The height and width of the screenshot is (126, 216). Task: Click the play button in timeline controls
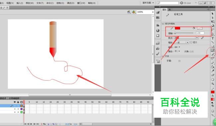(31, 124)
